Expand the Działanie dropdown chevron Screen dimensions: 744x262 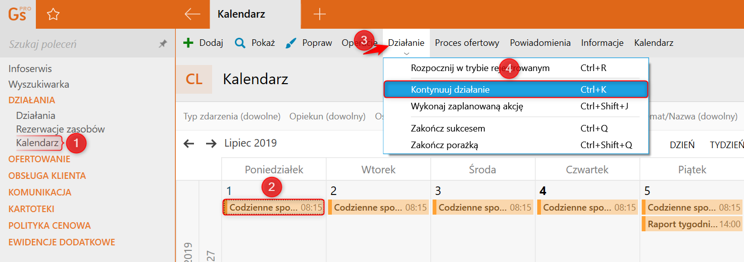point(407,53)
